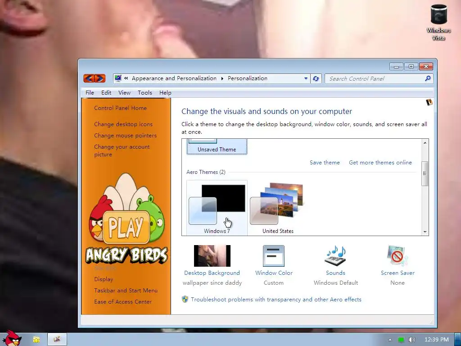Viewport: 461px width, 346px height.
Task: Click the refresh button beside address bar
Action: [316, 78]
